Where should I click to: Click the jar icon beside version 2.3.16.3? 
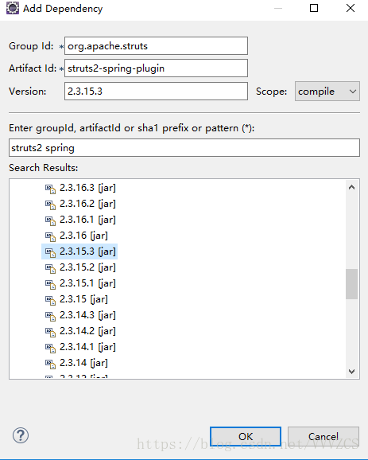[50, 189]
